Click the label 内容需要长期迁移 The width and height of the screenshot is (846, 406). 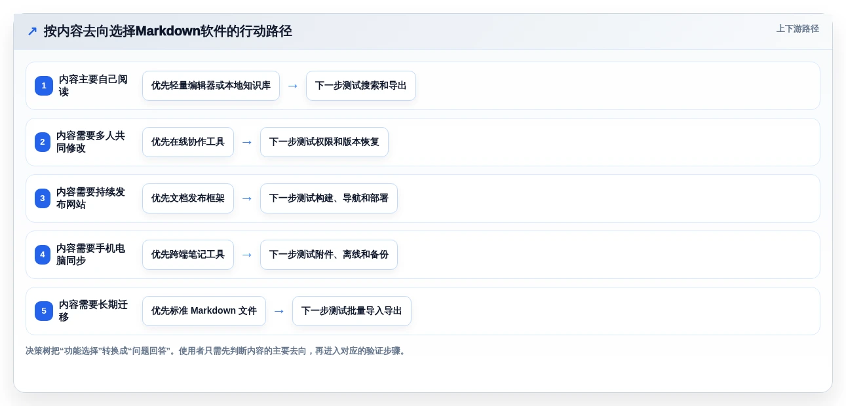coord(93,311)
